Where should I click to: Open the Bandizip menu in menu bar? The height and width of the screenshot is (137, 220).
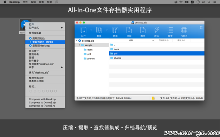14,2
